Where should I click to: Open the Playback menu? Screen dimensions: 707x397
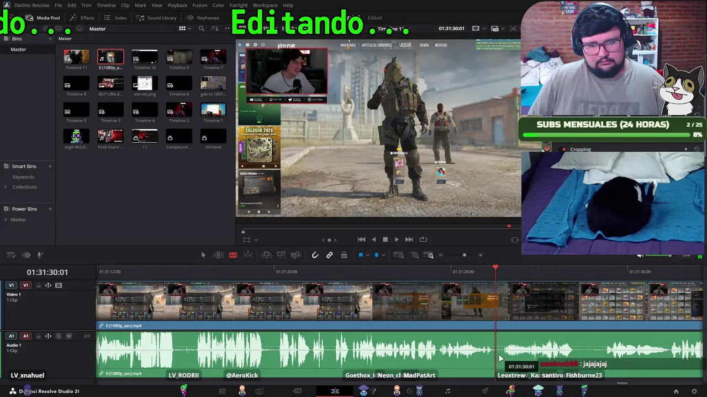(x=177, y=5)
